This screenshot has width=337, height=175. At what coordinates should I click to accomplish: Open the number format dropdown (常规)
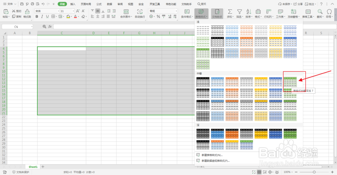(176, 11)
